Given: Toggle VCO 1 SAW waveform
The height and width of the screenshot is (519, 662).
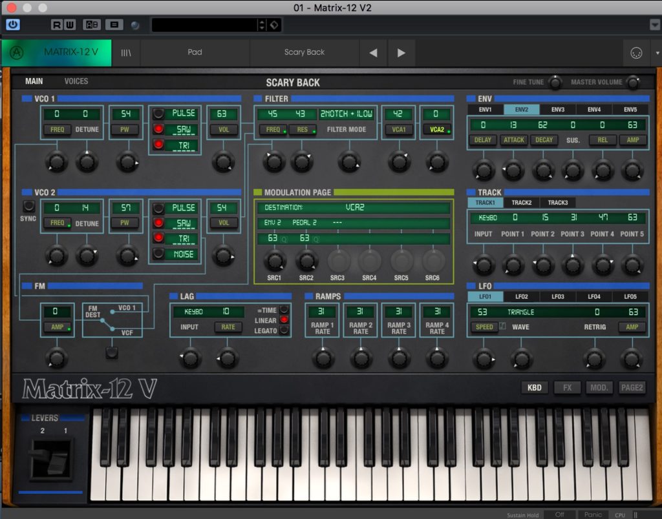Looking at the screenshot, I should (x=158, y=129).
